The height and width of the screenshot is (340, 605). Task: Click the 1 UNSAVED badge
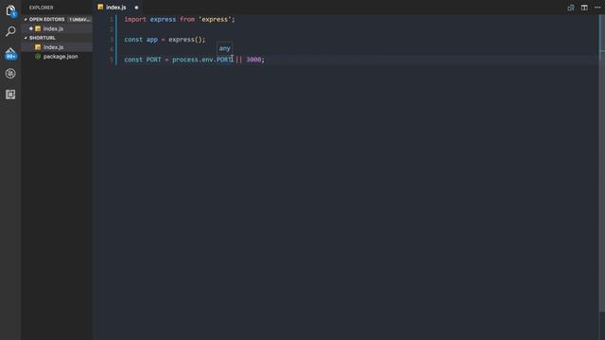pos(79,19)
